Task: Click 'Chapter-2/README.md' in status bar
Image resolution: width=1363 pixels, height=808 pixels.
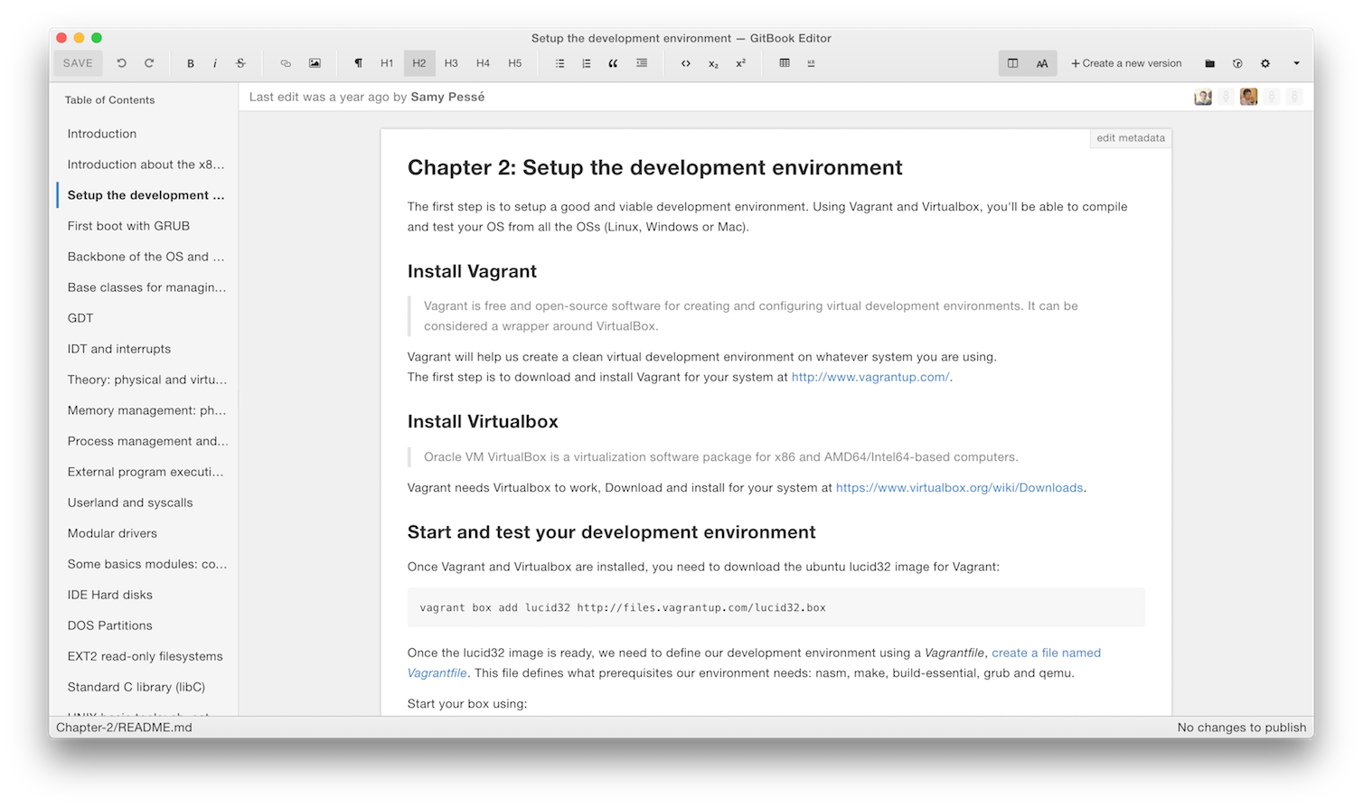Action: click(124, 728)
